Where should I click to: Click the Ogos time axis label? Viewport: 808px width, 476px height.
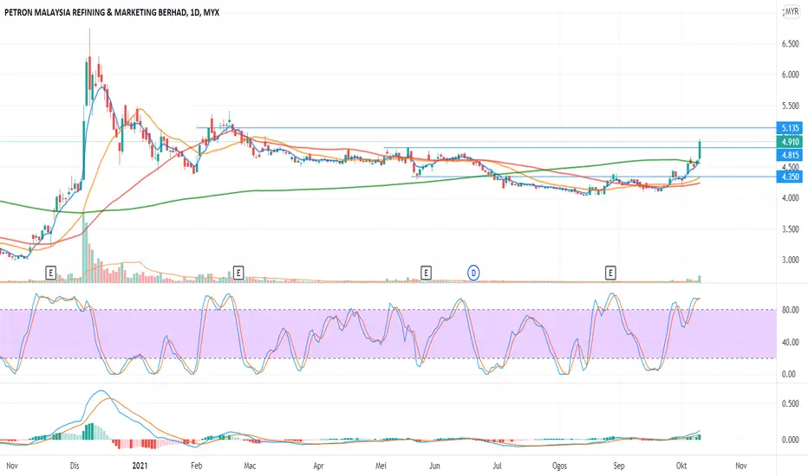click(559, 466)
